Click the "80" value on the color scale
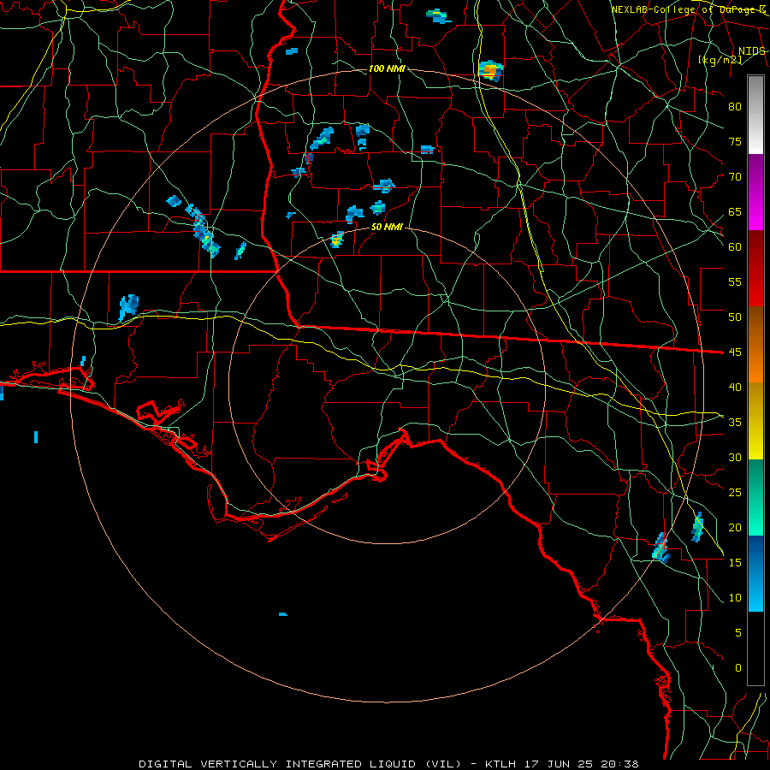The height and width of the screenshot is (770, 770). 735,107
